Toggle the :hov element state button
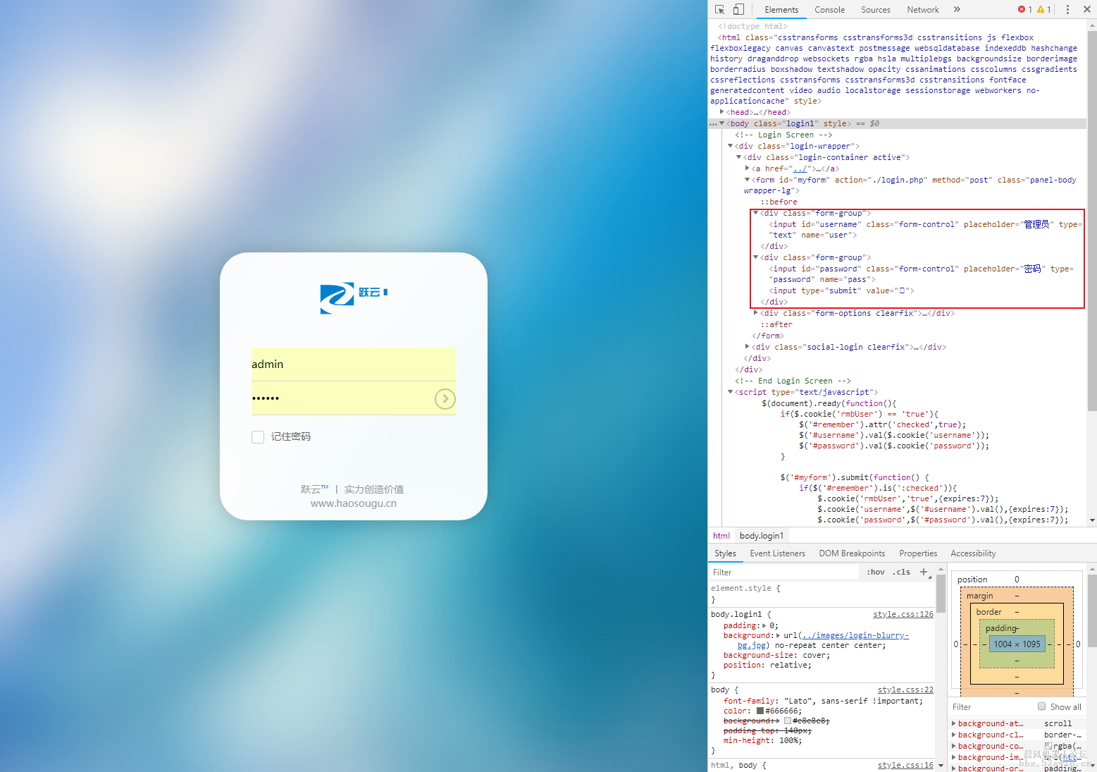Image resolution: width=1097 pixels, height=772 pixels. pos(876,572)
